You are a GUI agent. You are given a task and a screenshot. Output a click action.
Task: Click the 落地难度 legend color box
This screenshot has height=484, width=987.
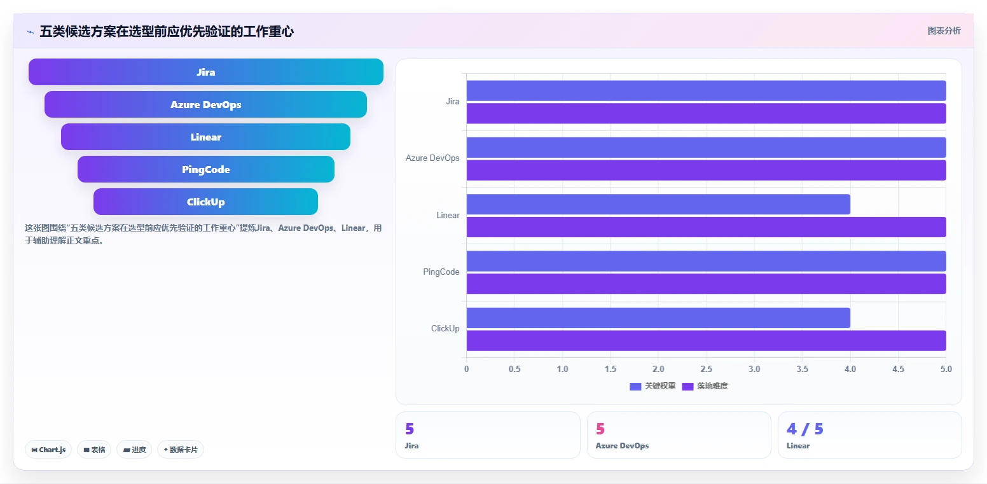pyautogui.click(x=687, y=386)
